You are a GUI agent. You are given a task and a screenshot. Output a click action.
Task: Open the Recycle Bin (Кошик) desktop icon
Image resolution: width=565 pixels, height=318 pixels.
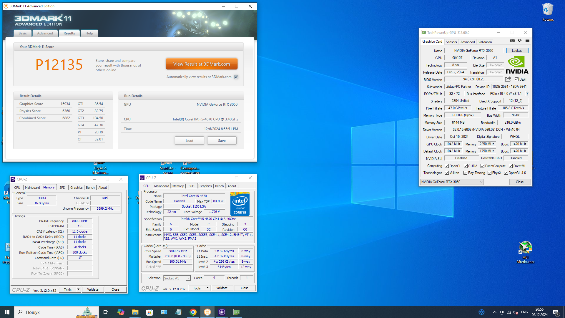[548, 12]
